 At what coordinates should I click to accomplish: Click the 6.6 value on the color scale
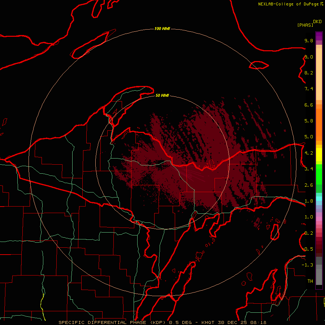pos(309,105)
